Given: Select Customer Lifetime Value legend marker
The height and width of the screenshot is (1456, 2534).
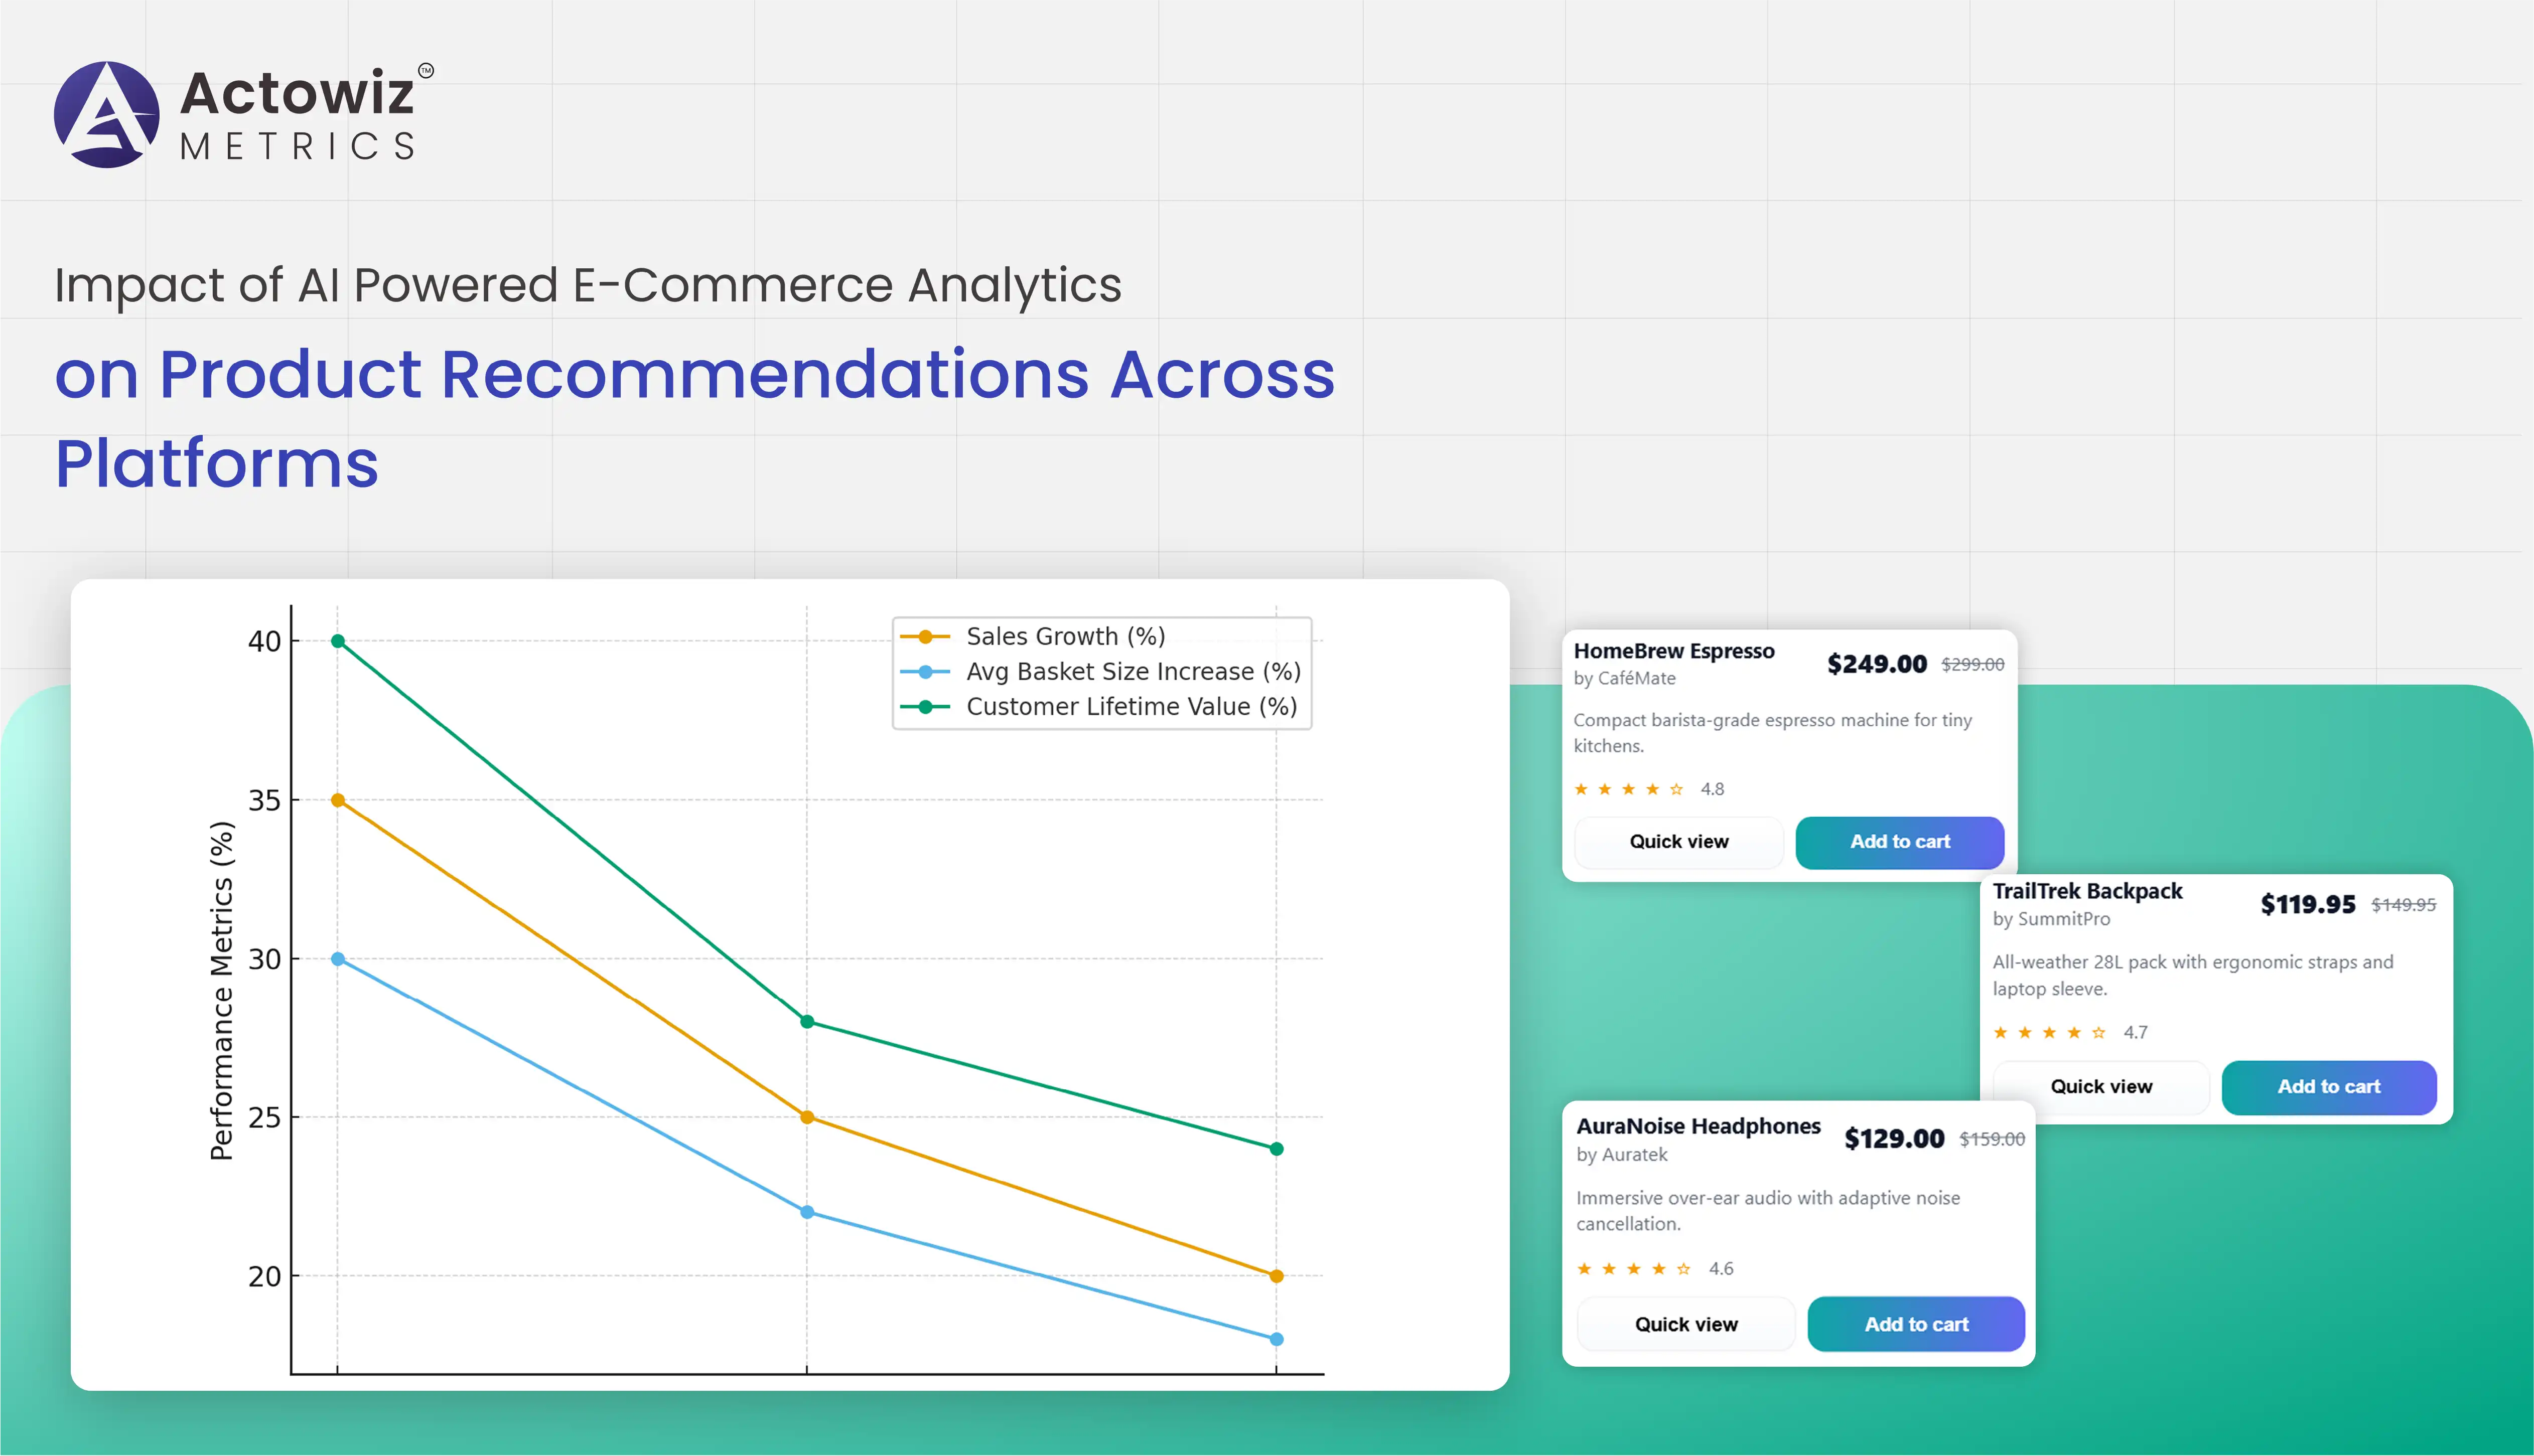Looking at the screenshot, I should (925, 707).
